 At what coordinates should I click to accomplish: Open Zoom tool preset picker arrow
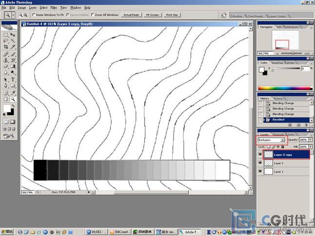(13, 15)
